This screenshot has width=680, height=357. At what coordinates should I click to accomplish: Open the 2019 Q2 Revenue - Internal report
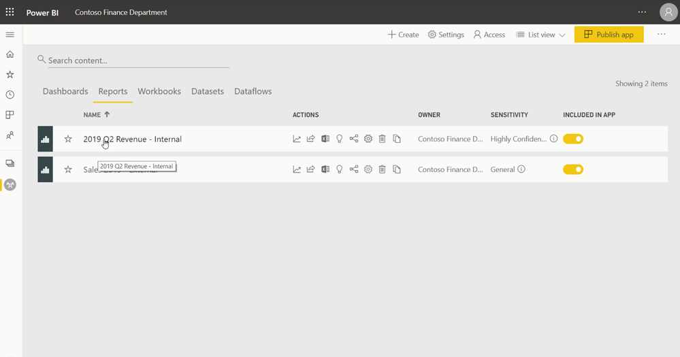pyautogui.click(x=132, y=139)
